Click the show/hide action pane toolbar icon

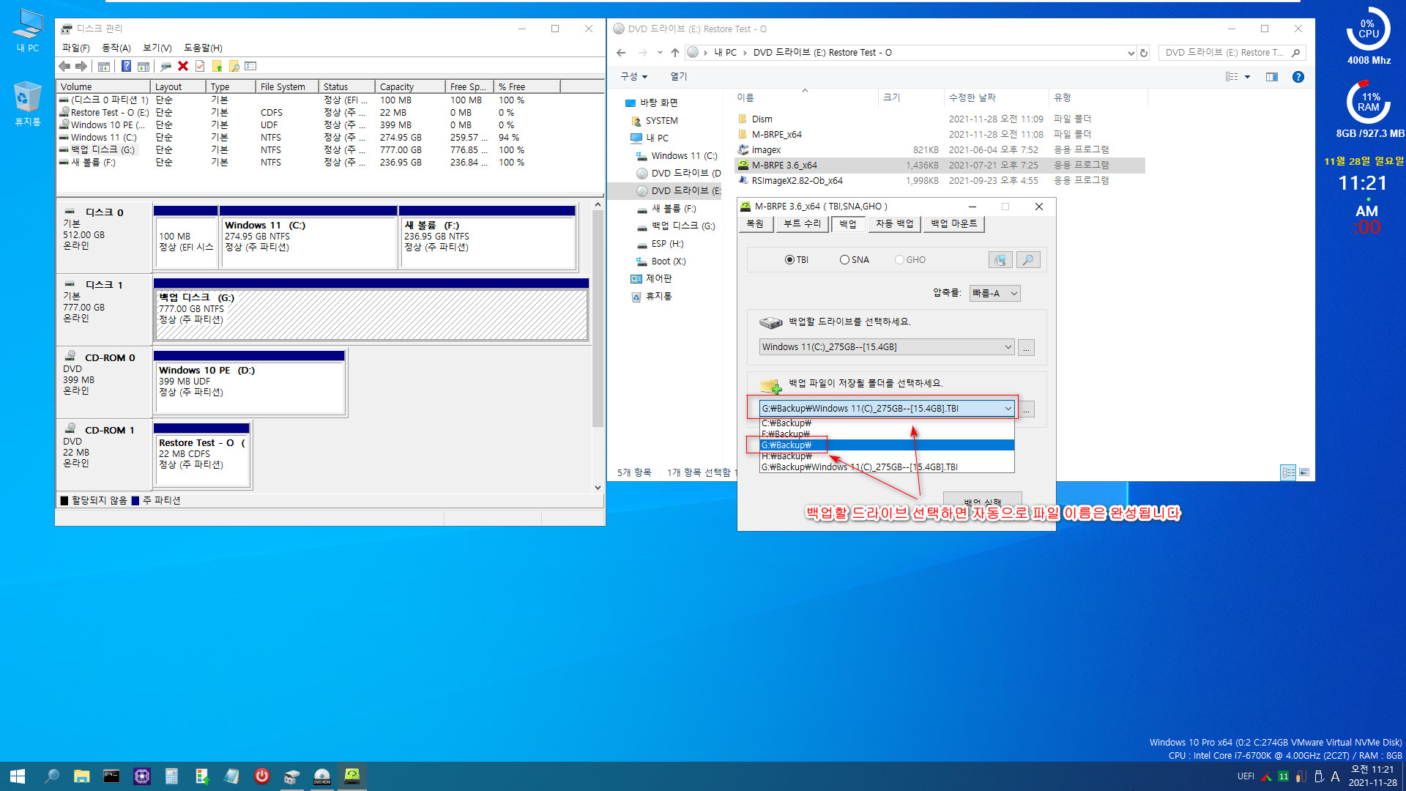tap(144, 67)
